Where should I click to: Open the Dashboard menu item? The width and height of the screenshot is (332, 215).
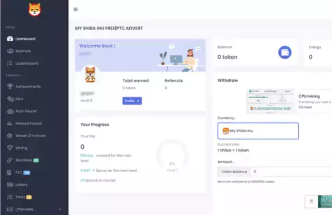click(x=25, y=39)
